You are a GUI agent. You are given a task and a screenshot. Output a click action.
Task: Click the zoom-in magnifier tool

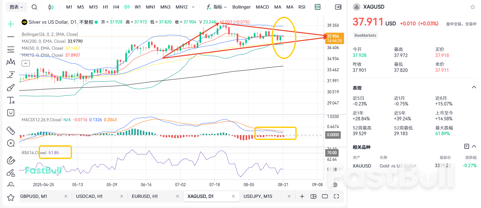[x=11, y=143]
